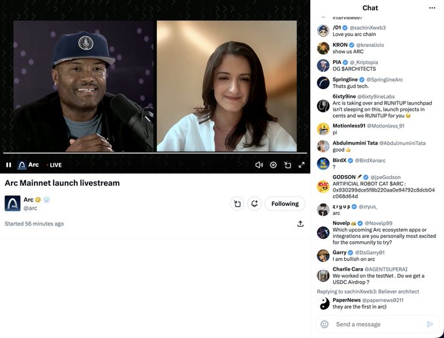Open PIA's profile avatar
Screen dimensions: 444x338
323,65
